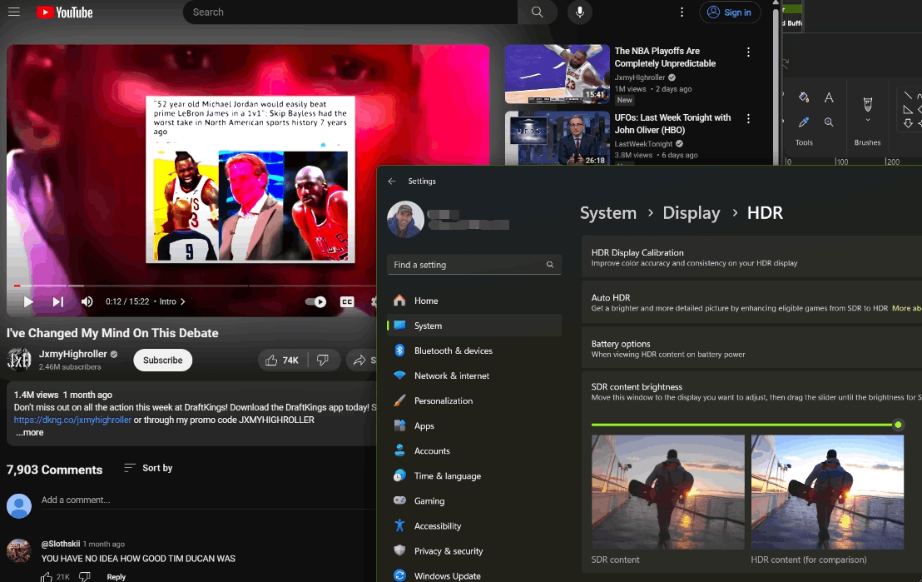Like the @Slothskii comment
Screen dimensions: 922x582
coord(47,577)
